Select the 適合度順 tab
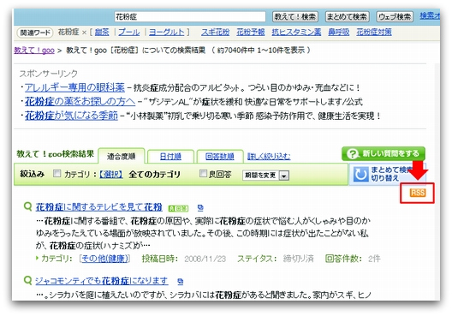The width and height of the screenshot is (452, 316). (121, 157)
